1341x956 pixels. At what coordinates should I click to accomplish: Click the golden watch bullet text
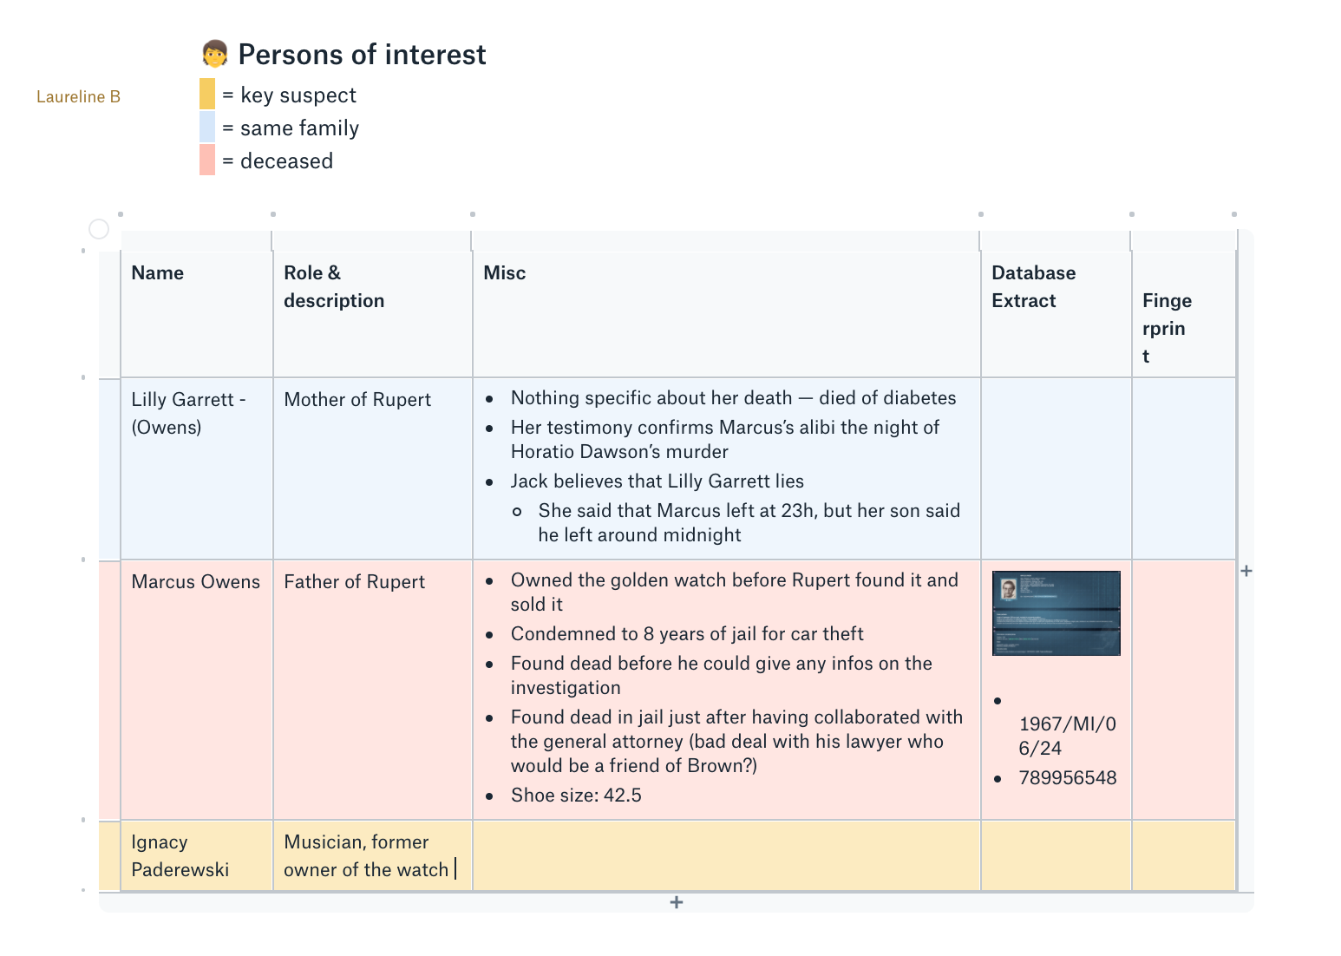click(x=735, y=592)
